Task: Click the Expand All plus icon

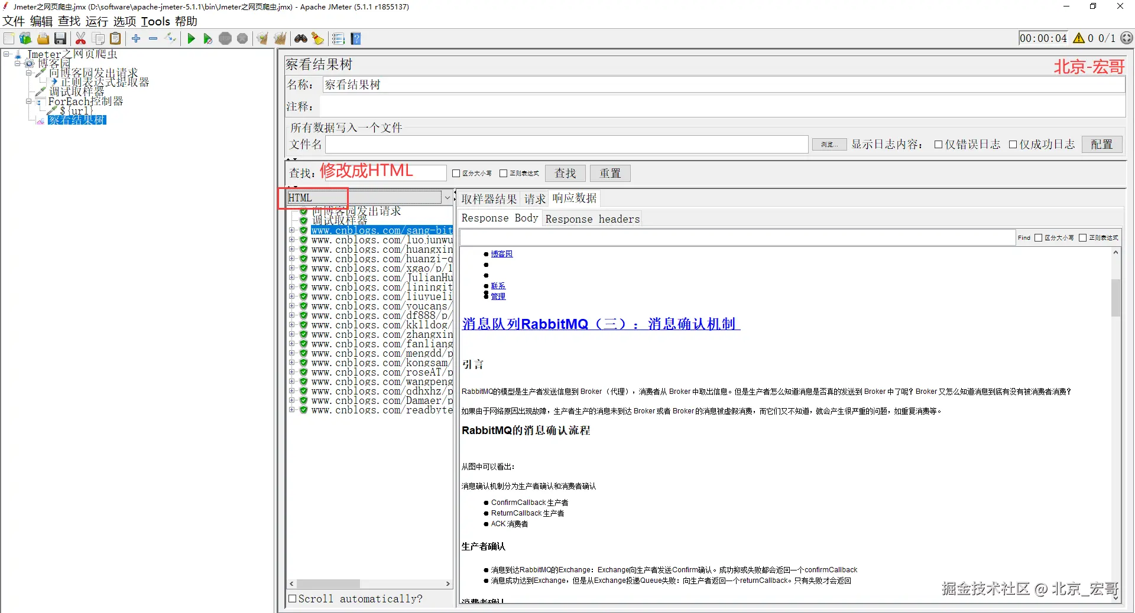Action: [x=136, y=38]
